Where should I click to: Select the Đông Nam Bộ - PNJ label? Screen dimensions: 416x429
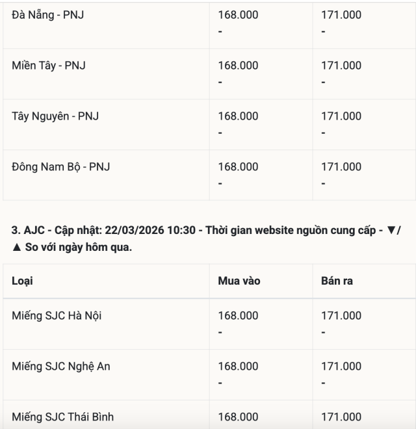(61, 167)
